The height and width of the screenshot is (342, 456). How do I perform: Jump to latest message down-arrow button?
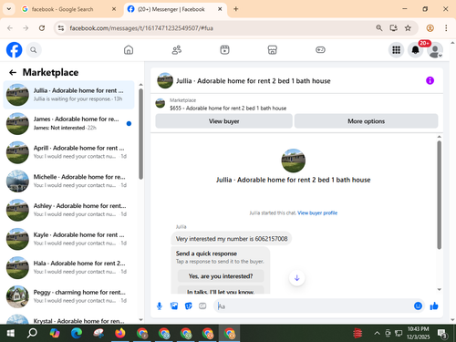297,278
